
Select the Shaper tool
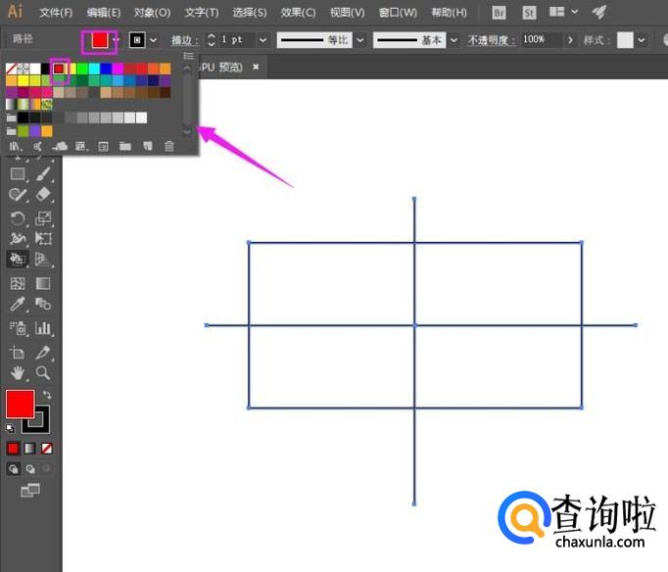tap(18, 195)
